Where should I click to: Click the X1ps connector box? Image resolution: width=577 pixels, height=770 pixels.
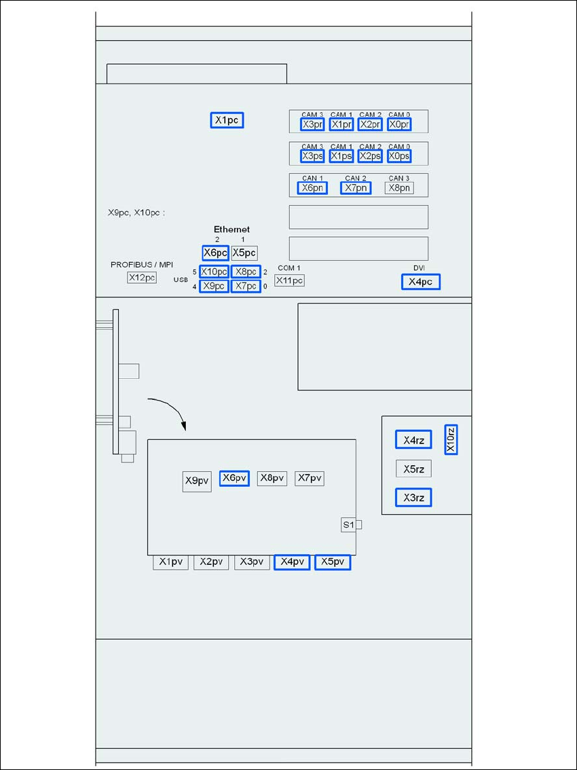341,156
